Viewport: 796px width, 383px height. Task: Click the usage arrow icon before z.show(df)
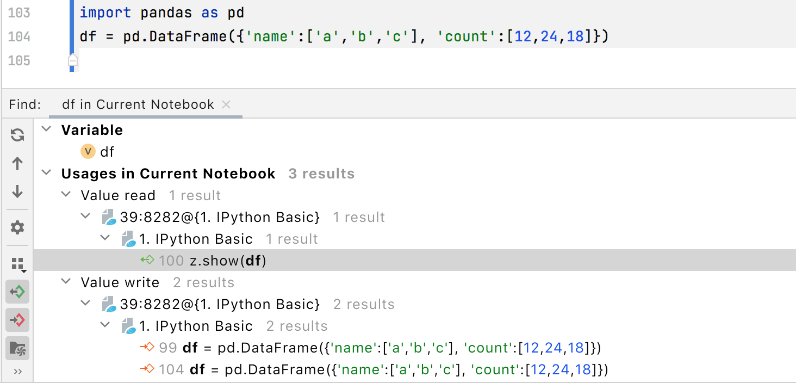click(147, 260)
